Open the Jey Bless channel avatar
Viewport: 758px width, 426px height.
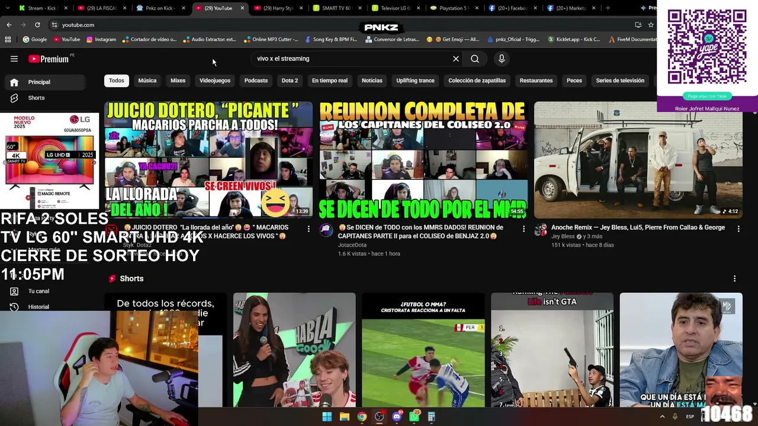[x=541, y=230]
